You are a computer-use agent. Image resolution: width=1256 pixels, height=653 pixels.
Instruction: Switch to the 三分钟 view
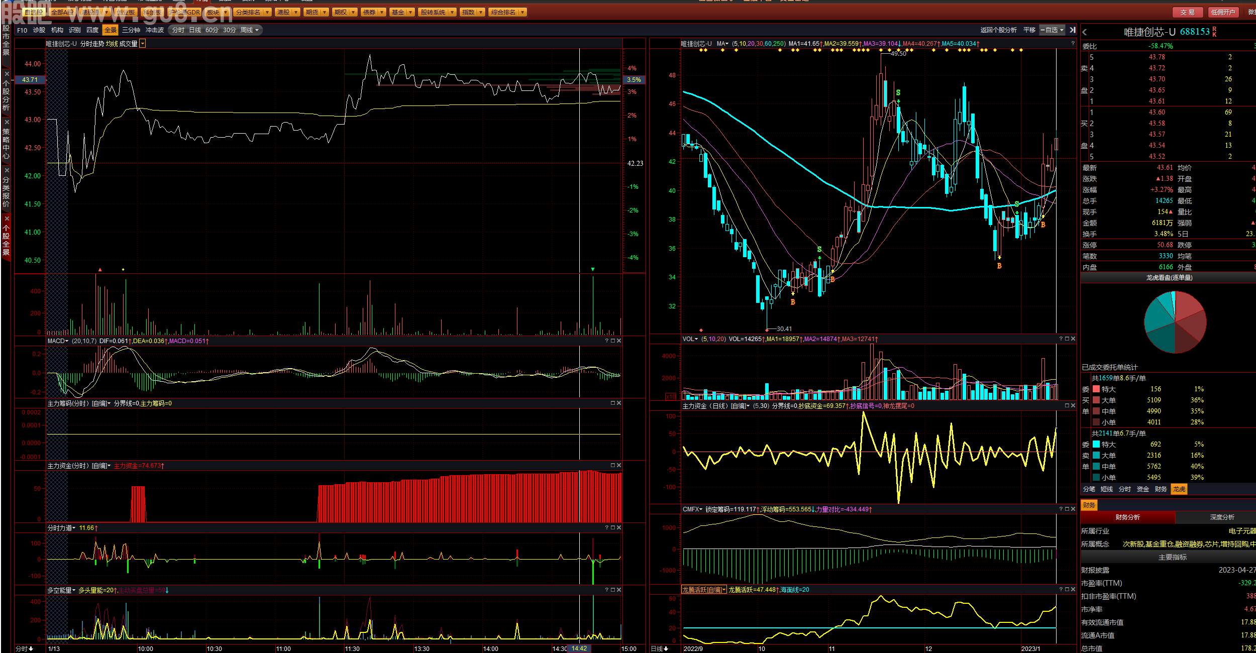[131, 30]
